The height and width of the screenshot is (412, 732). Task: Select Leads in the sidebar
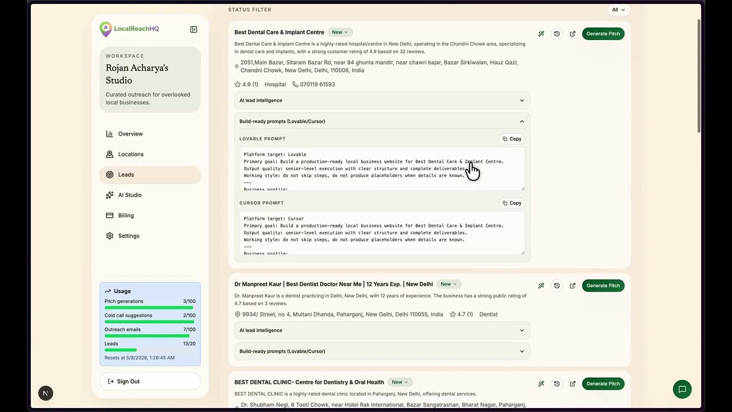coord(126,175)
